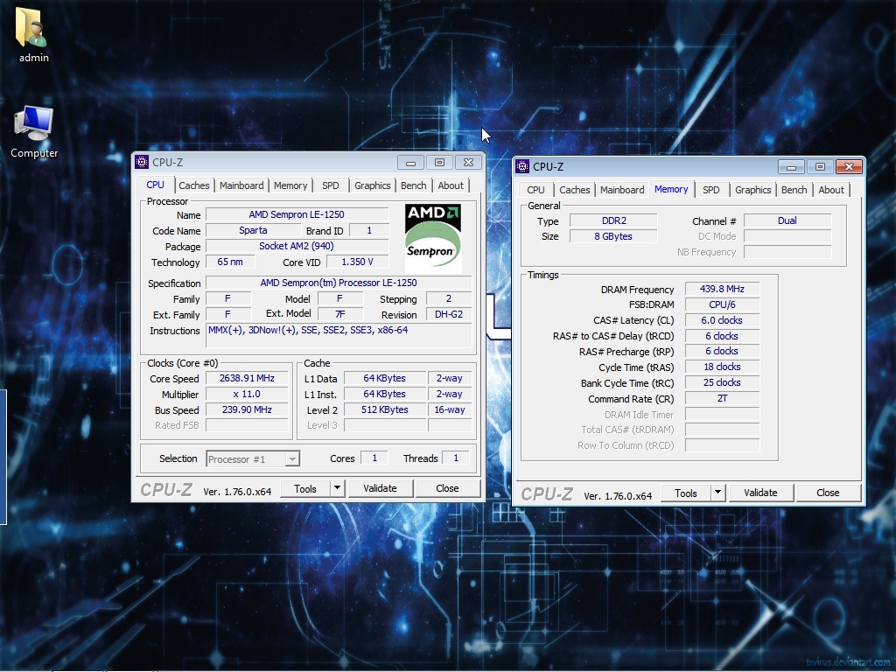896x672 pixels.
Task: Open the About tab in right CPU-Z window
Action: 831,190
